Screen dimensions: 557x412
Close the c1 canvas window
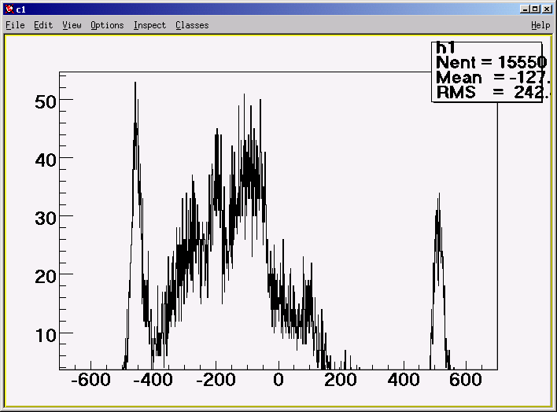click(547, 9)
